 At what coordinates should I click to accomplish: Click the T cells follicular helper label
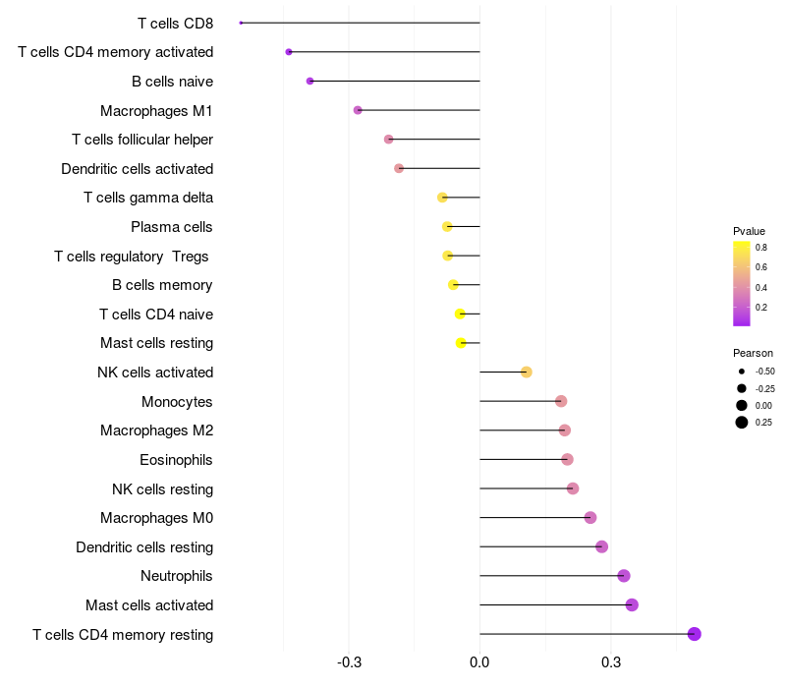click(x=142, y=140)
